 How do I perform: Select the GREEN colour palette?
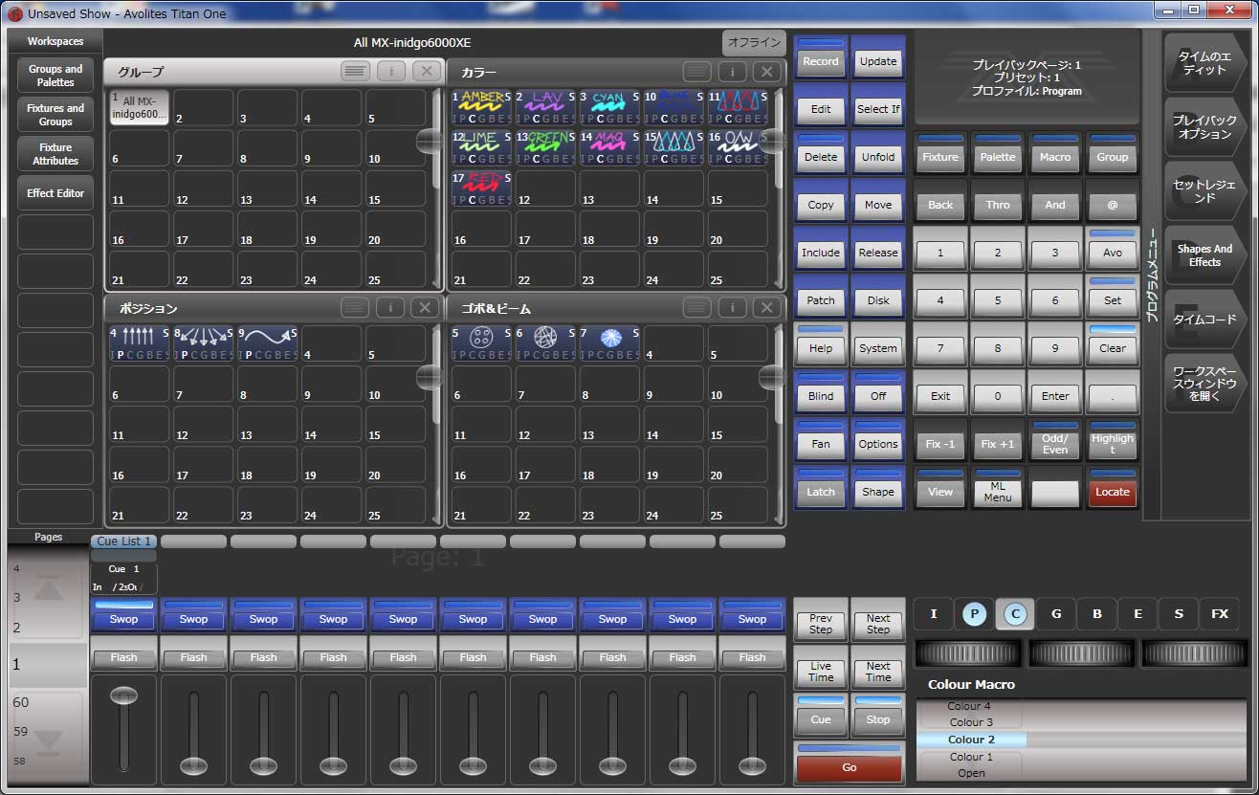[545, 147]
